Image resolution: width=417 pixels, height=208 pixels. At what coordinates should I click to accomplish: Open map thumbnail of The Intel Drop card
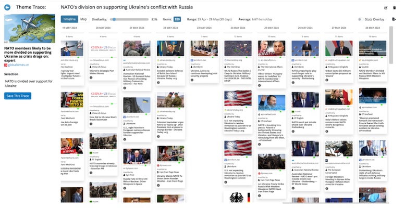pyautogui.click(x=238, y=48)
